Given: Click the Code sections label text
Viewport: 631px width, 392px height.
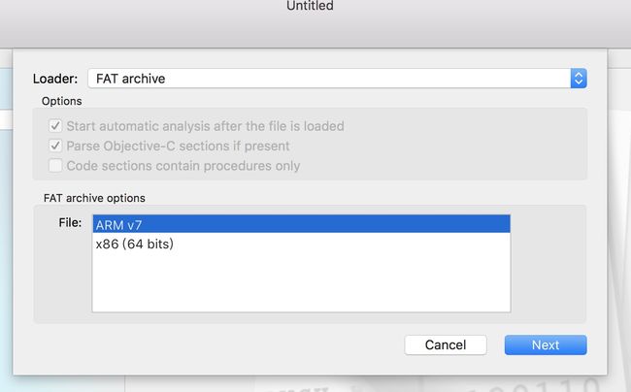Looking at the screenshot, I should coord(183,166).
